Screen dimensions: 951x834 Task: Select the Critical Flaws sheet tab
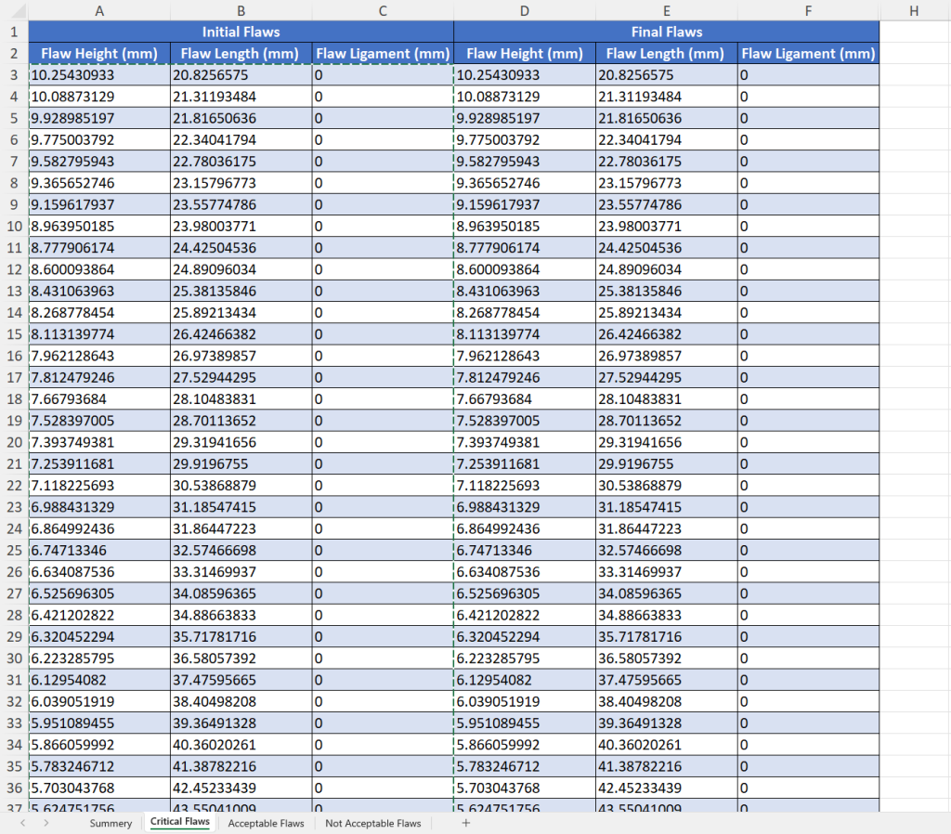coord(180,823)
